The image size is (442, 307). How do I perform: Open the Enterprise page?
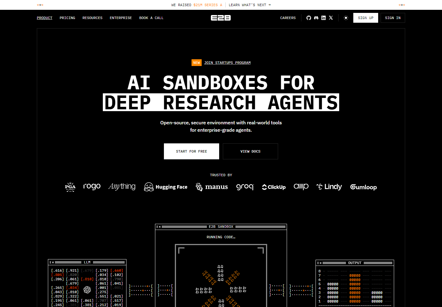tap(121, 18)
